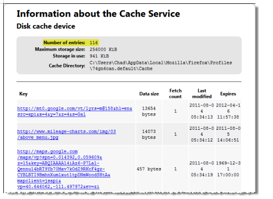273x199 pixels.
Task: Select the '13654 bytes' data size cell
Action: (x=149, y=111)
